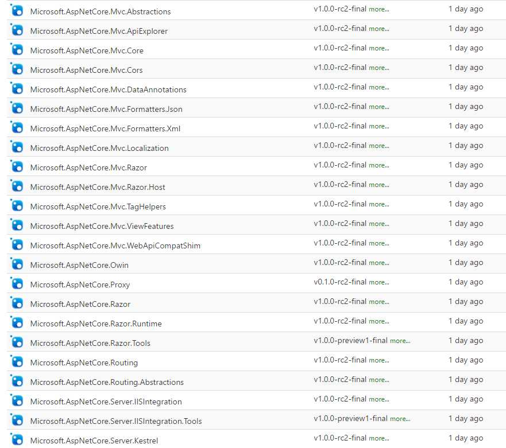Click the package icon beside Microsoft.AspNetCore.Owin

(17, 264)
